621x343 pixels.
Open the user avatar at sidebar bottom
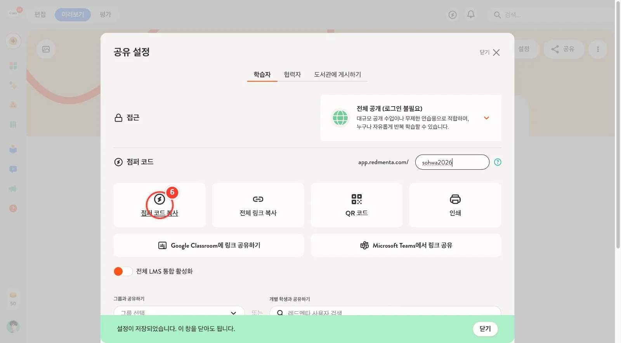(13, 327)
